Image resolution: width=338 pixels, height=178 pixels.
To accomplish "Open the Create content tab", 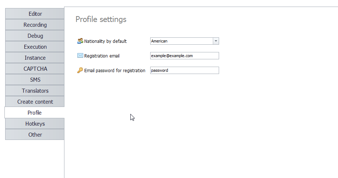I will tap(35, 102).
